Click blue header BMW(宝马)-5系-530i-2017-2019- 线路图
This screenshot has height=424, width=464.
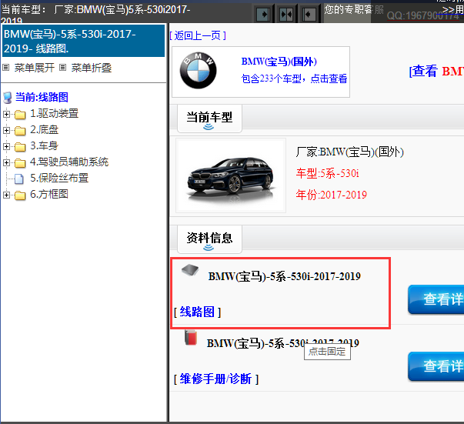click(83, 41)
